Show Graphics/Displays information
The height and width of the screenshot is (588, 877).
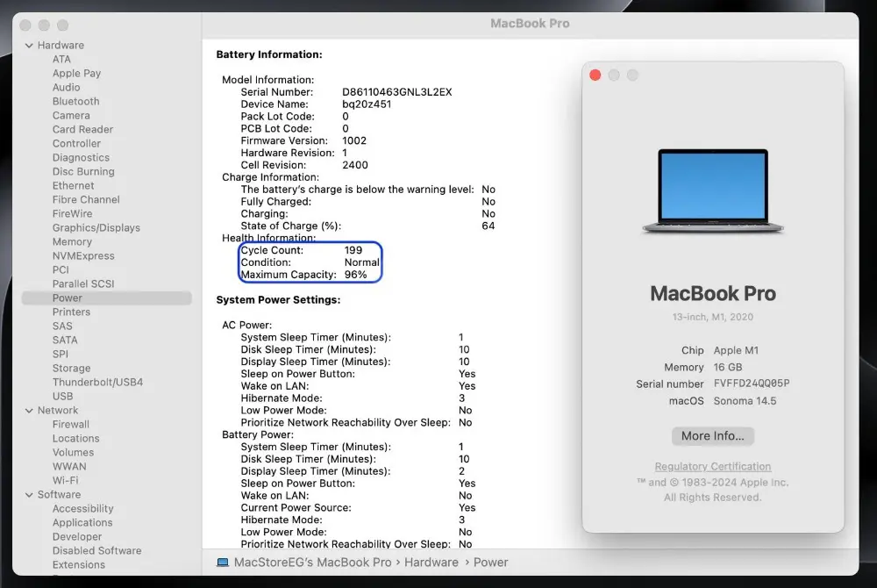(96, 227)
